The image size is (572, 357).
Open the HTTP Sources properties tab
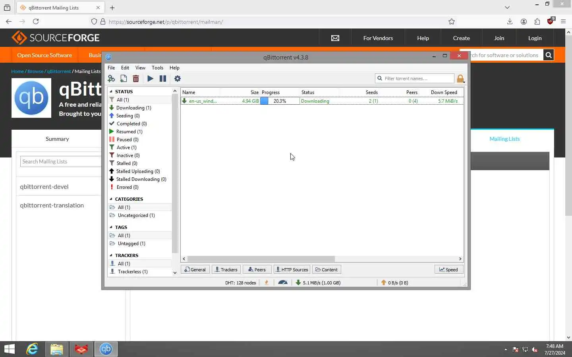292,269
